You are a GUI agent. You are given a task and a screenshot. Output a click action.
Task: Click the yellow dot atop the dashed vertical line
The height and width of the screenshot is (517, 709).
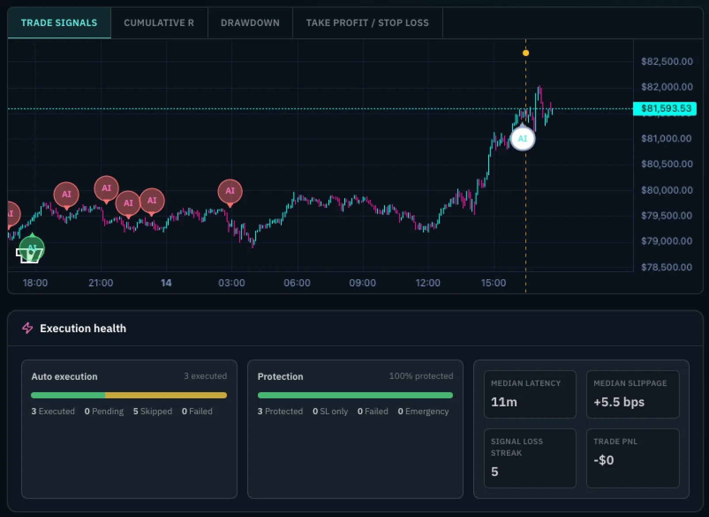pos(526,53)
